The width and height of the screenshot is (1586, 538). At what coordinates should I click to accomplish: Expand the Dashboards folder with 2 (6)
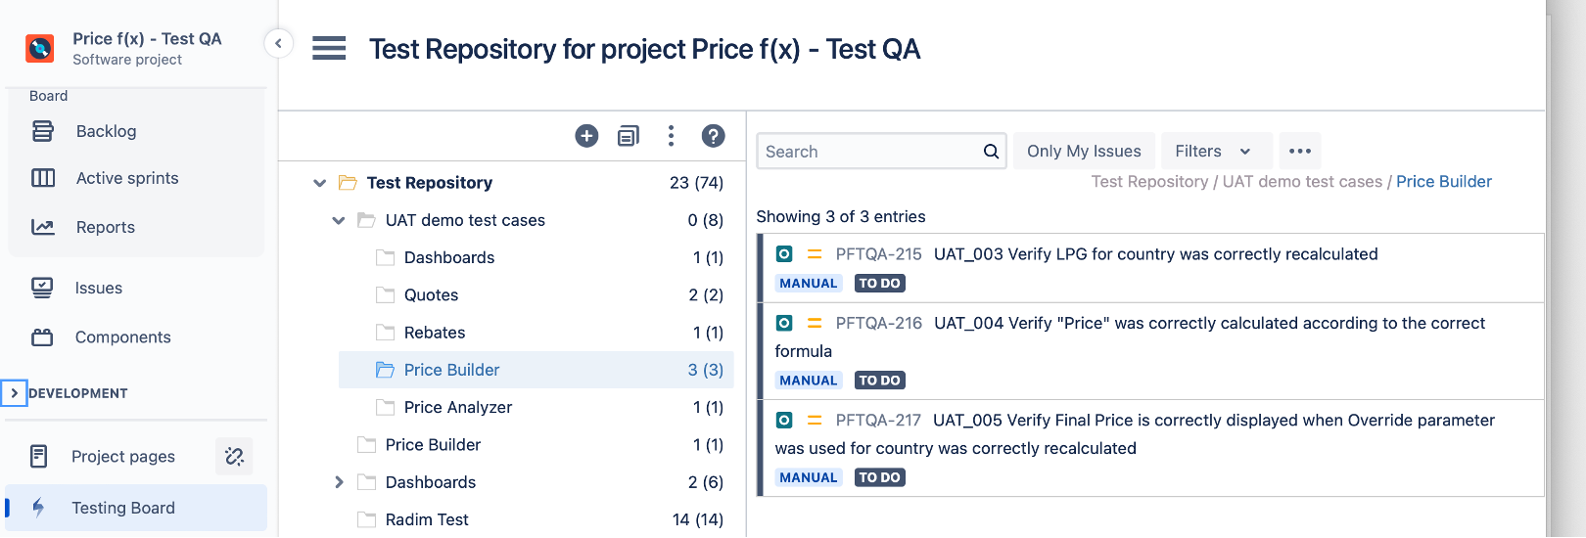tap(339, 482)
